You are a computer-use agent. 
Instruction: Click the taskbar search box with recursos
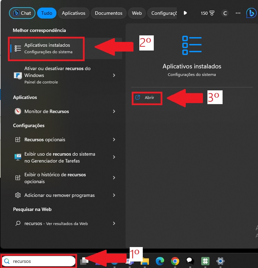pyautogui.click(x=39, y=261)
